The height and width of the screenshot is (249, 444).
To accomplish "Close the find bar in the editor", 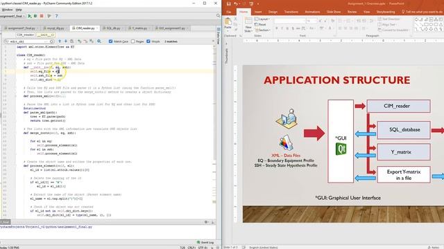I will [x=213, y=41].
